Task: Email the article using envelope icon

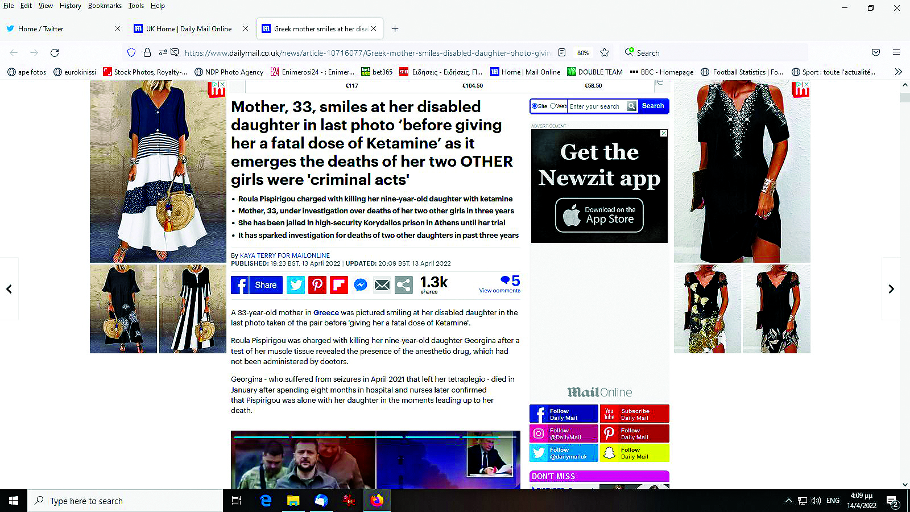Action: (382, 285)
